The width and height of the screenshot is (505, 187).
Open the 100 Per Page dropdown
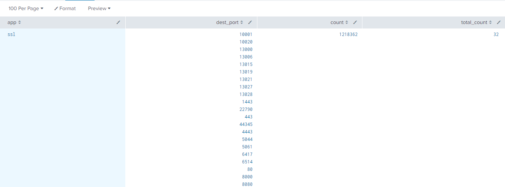26,8
